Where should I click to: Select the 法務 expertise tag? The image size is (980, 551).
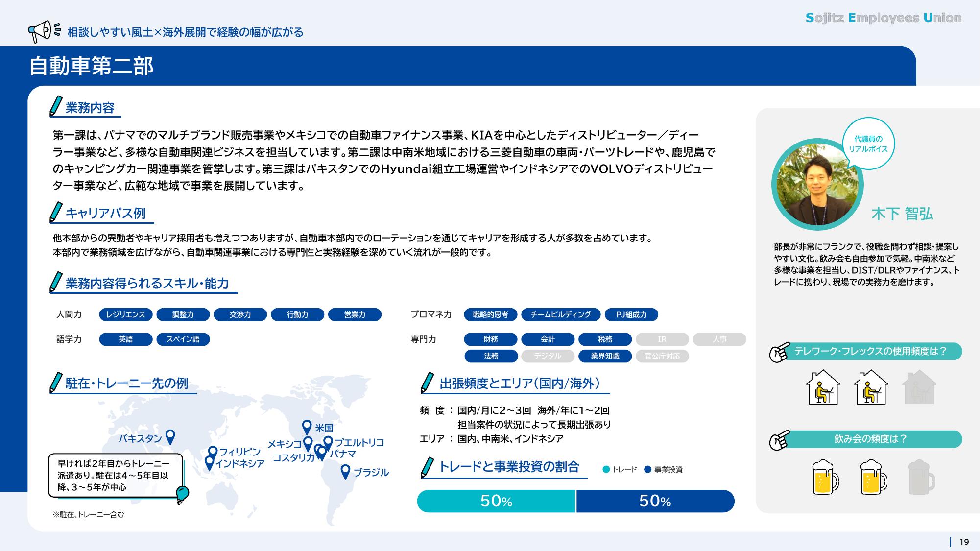pos(491,356)
